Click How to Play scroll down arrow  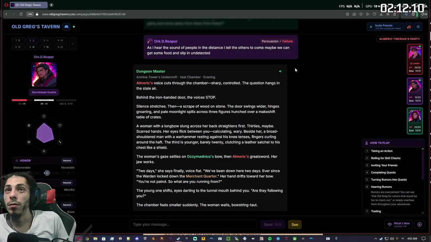[x=423, y=212]
